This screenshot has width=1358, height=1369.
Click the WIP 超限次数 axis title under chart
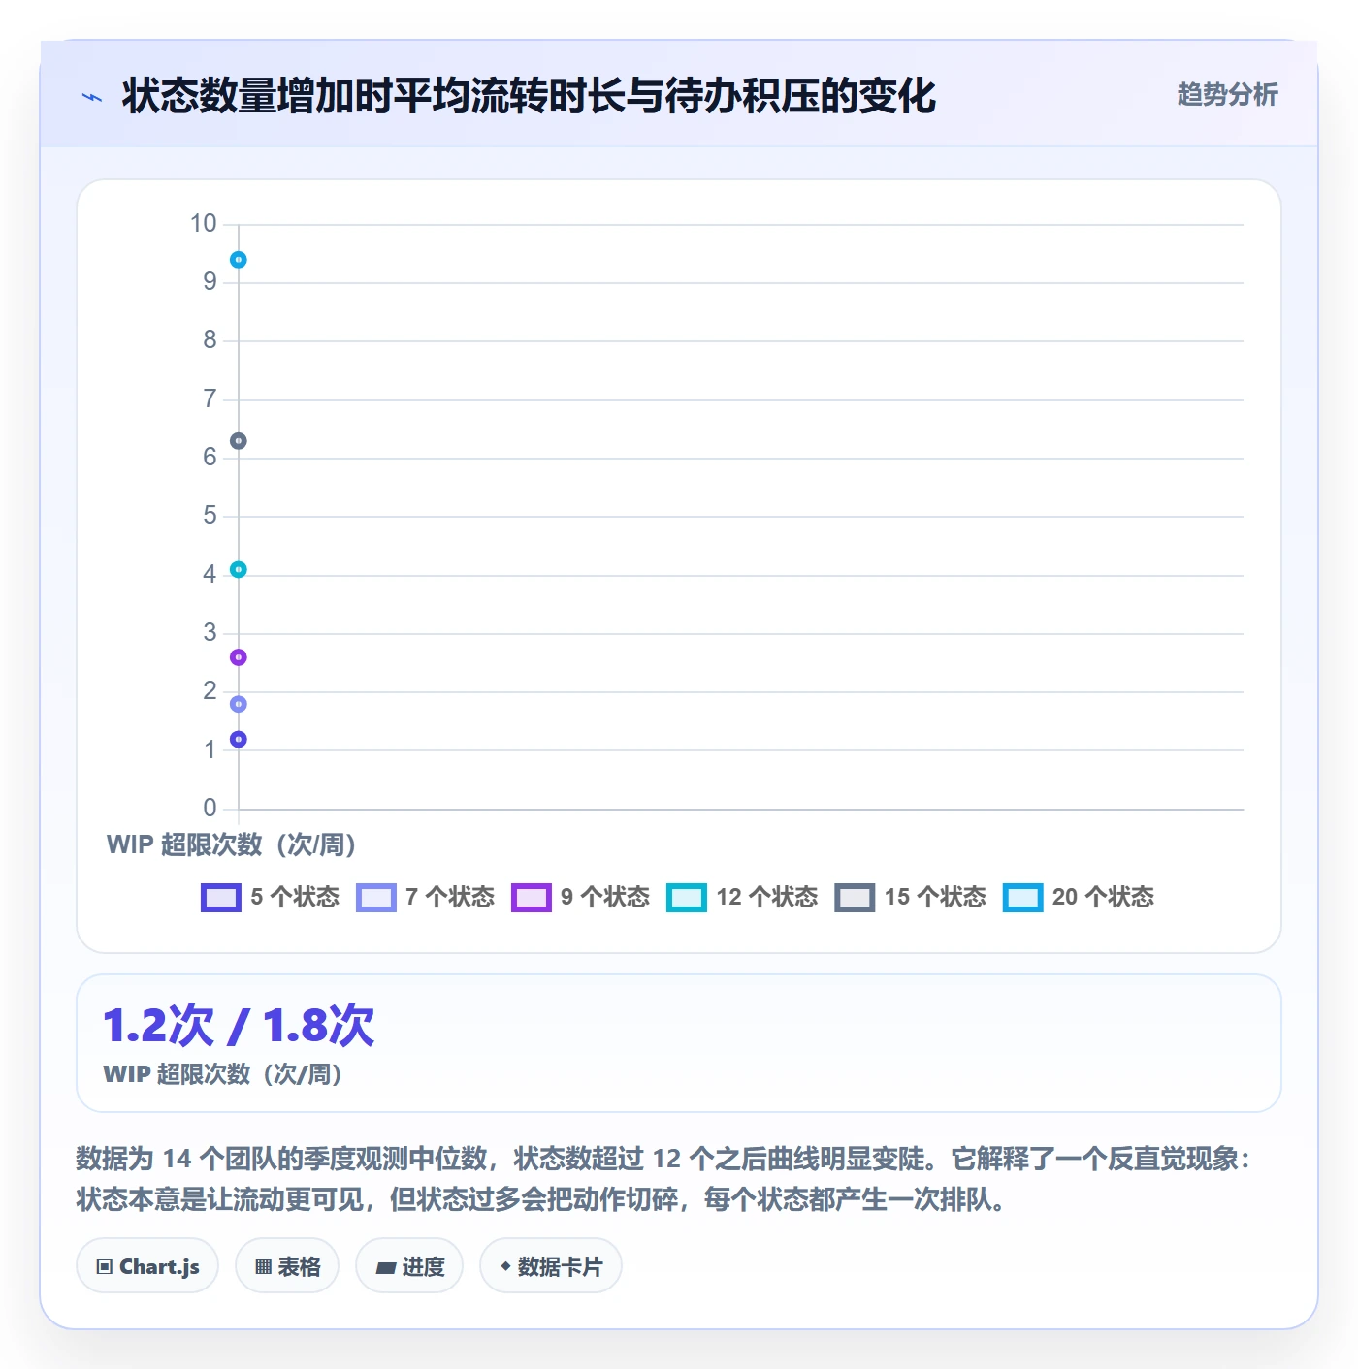tap(231, 844)
